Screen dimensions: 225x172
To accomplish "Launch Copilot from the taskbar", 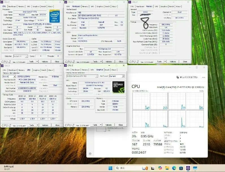I will point(160,168).
